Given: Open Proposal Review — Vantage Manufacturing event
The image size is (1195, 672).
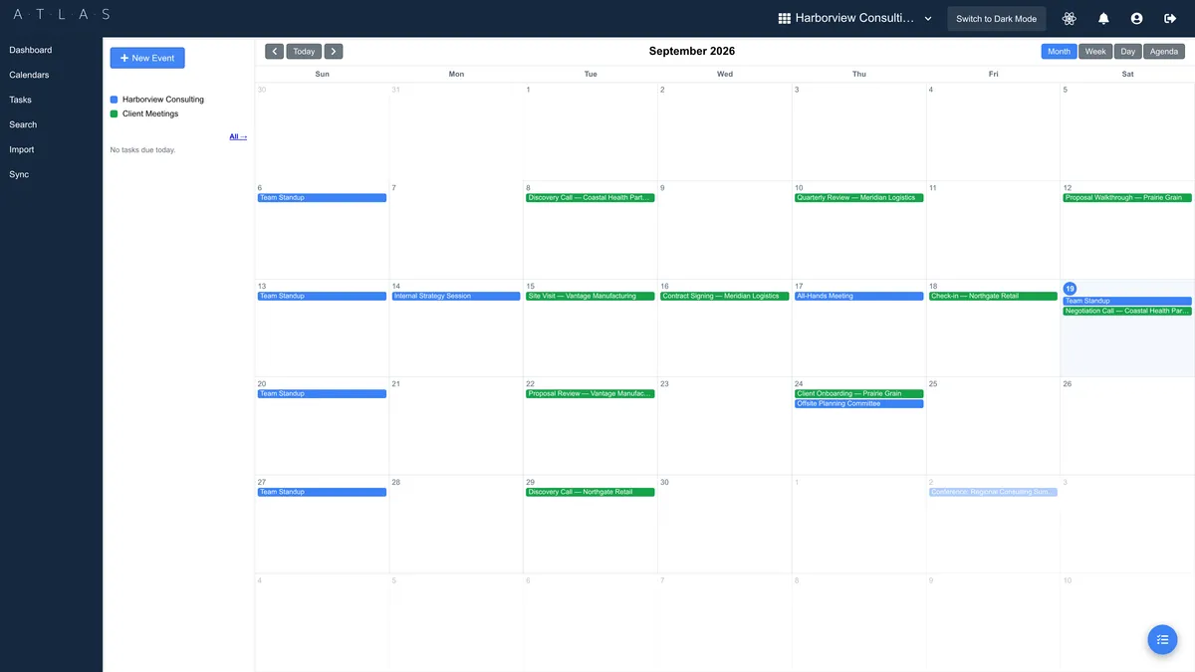Looking at the screenshot, I should tap(591, 394).
